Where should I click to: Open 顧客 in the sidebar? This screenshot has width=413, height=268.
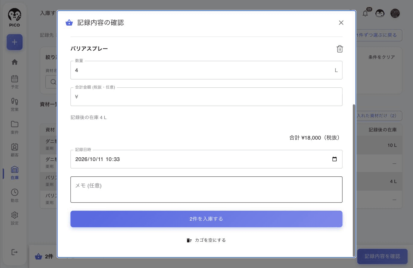(14, 150)
